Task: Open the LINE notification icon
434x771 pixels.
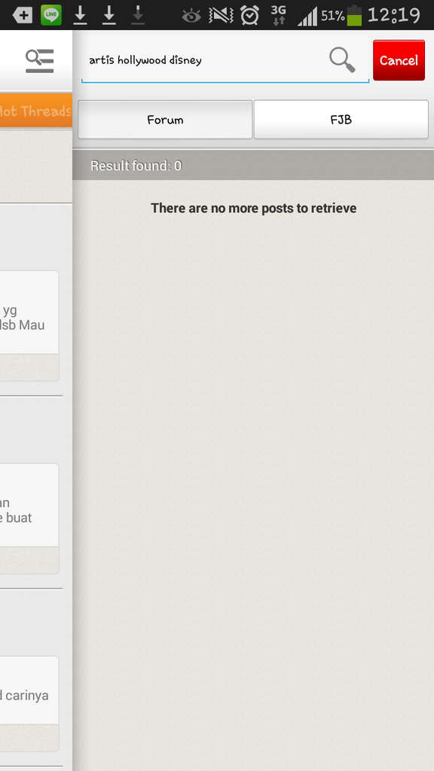Action: 51,15
